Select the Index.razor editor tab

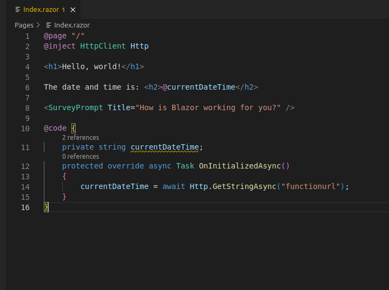click(x=41, y=10)
